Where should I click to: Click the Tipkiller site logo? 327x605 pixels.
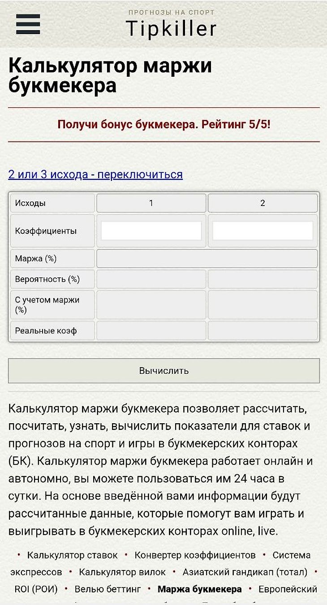pos(171,24)
